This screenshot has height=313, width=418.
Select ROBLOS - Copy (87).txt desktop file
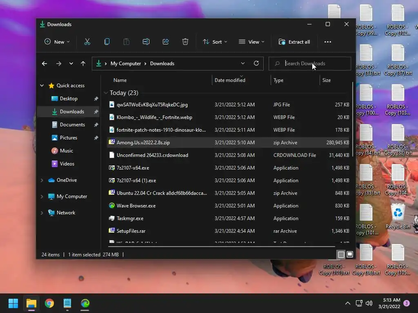(398, 60)
